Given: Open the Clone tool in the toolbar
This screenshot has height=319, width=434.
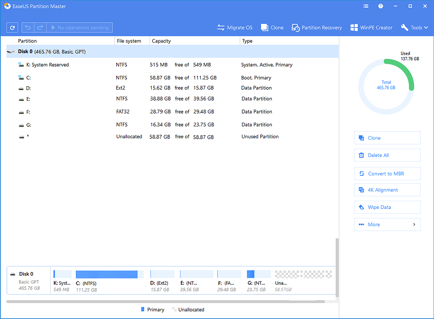Looking at the screenshot, I should 272,27.
